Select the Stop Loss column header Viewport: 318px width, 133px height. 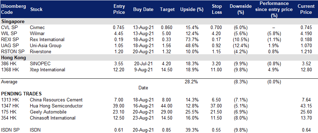click(217, 9)
